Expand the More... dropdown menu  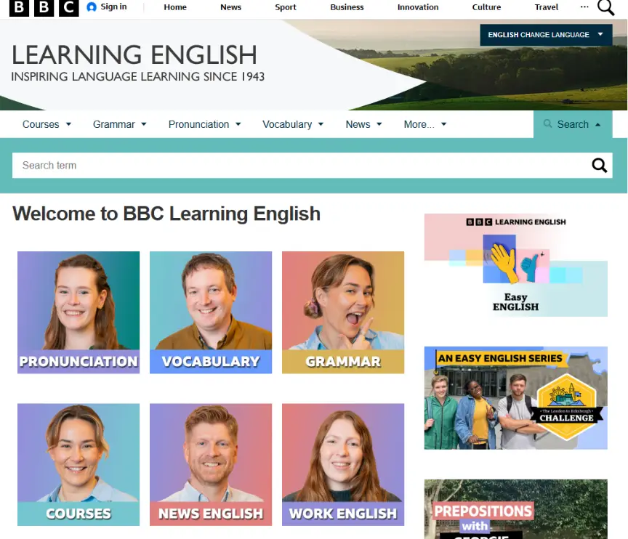pyautogui.click(x=424, y=123)
